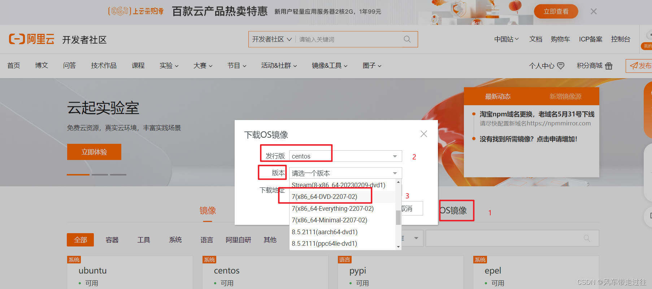Switch to the 镜像 tab
This screenshot has height=289, width=652.
coord(208,210)
